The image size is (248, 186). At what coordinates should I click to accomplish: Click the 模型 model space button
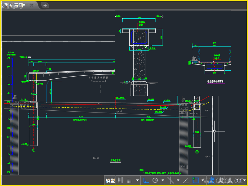110,180
